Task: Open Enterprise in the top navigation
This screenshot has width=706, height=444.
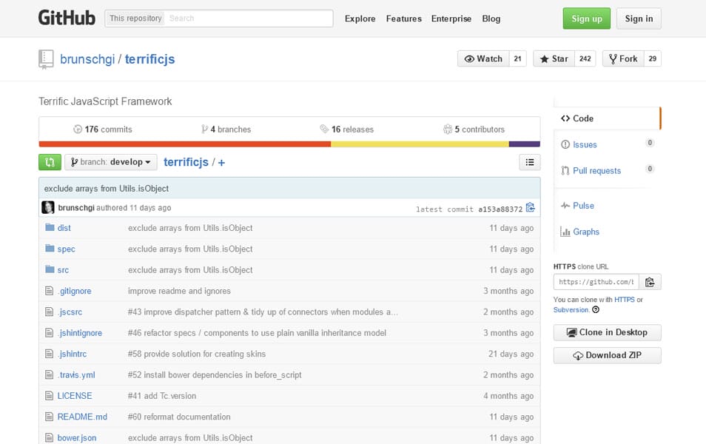Action: click(451, 18)
